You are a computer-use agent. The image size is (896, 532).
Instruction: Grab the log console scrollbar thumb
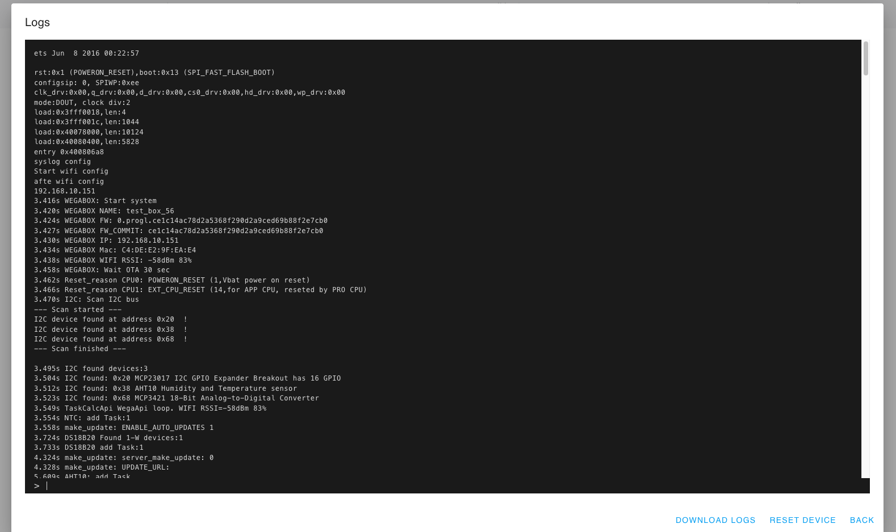(x=865, y=58)
